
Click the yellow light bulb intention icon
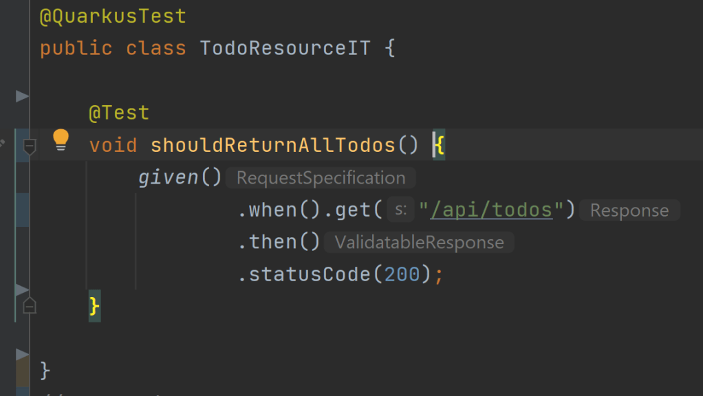click(61, 140)
